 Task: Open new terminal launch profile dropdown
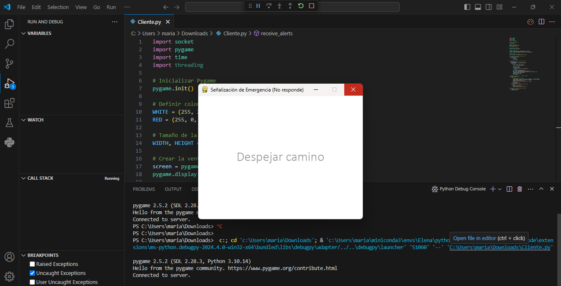[500, 189]
